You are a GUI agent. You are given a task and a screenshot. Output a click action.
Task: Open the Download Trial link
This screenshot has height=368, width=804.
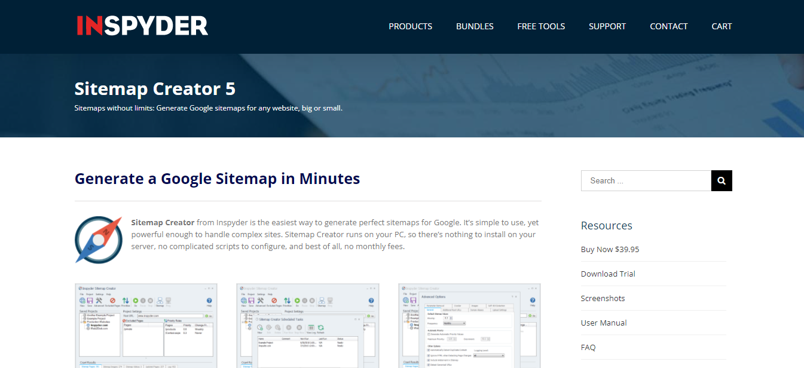click(608, 274)
